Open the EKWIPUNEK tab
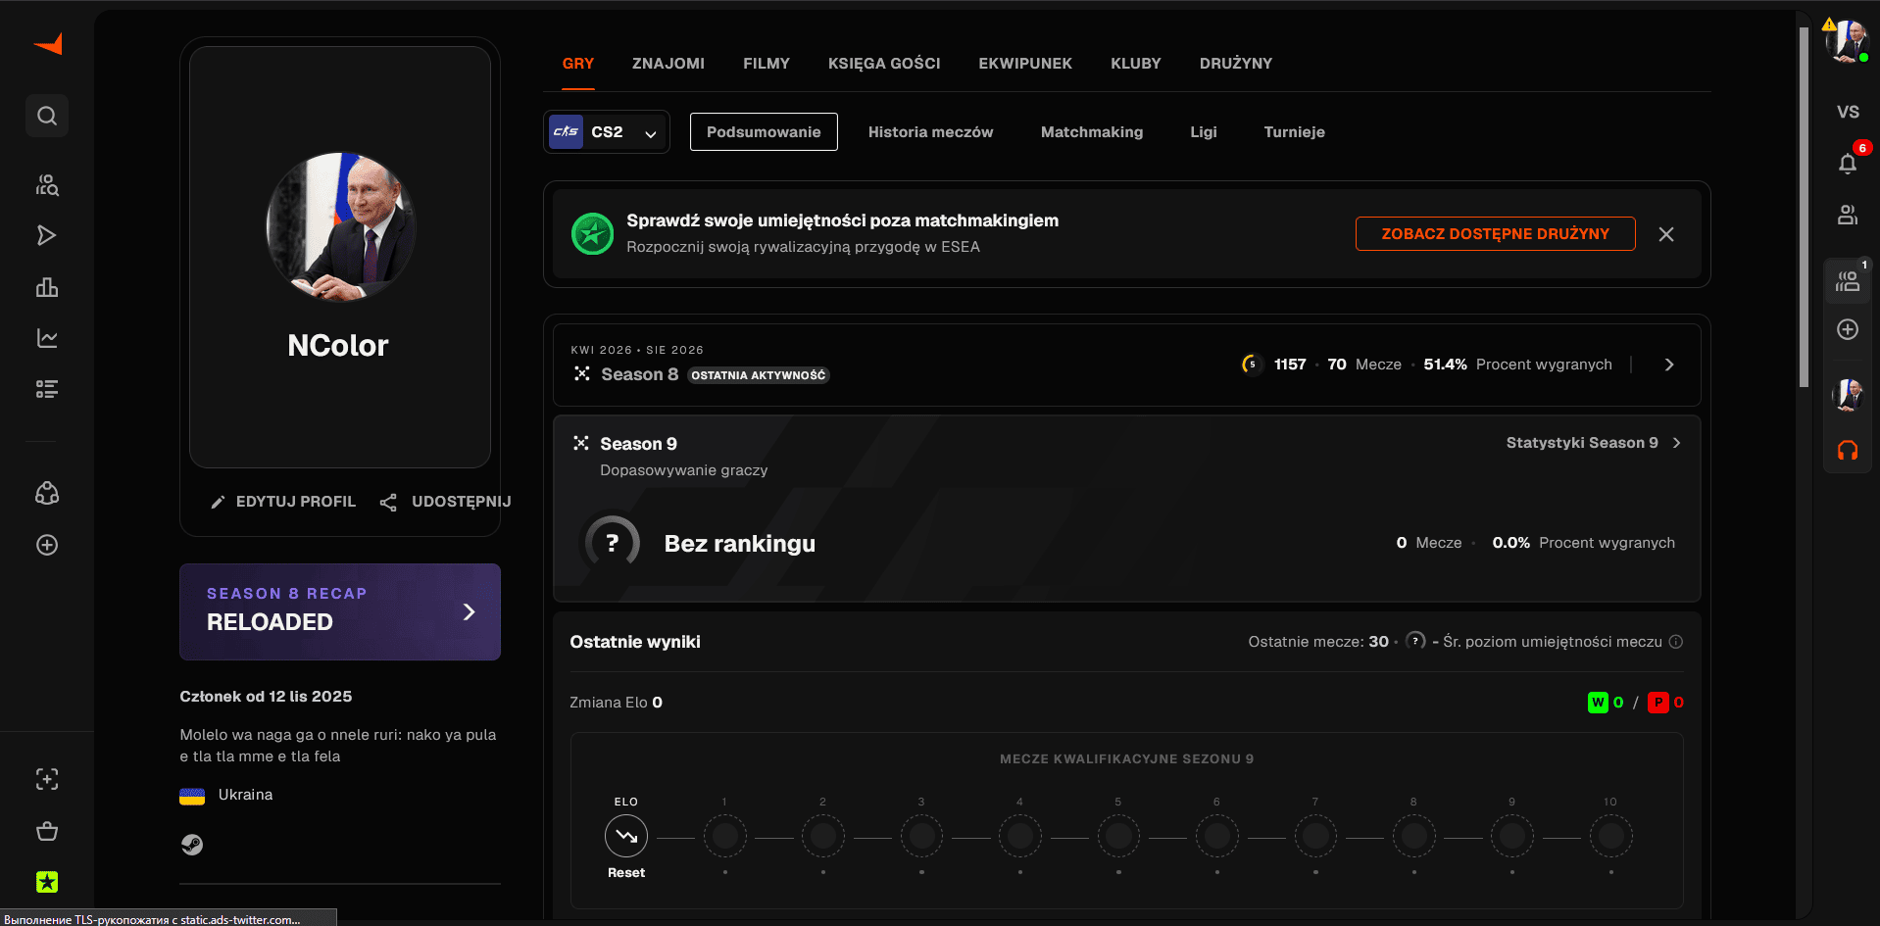The width and height of the screenshot is (1880, 926). tap(1025, 64)
